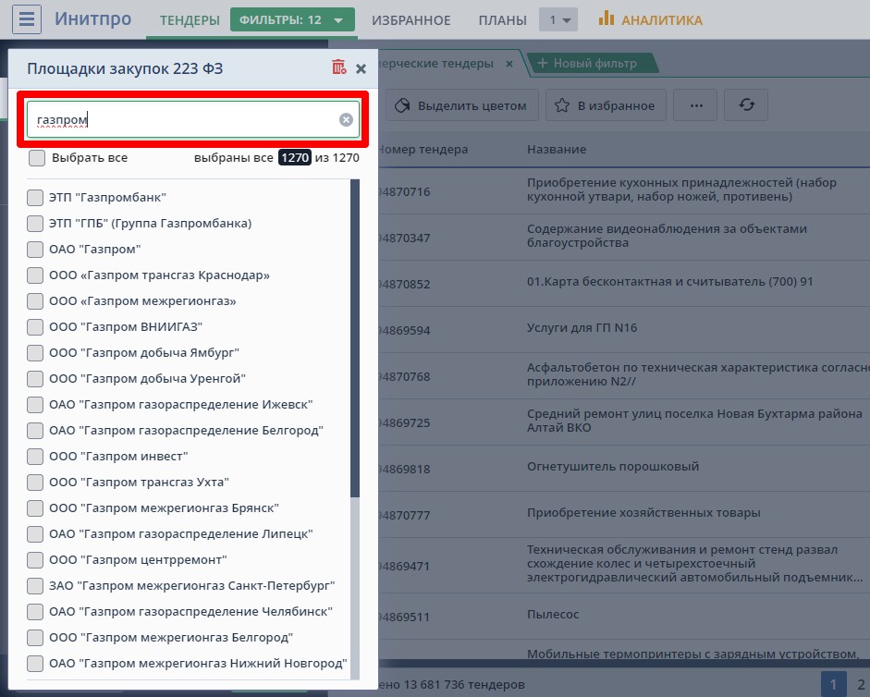870x697 pixels.
Task: Check ЭТП "ГПБ" (Группа Газпромбанка)
Action: (35, 224)
